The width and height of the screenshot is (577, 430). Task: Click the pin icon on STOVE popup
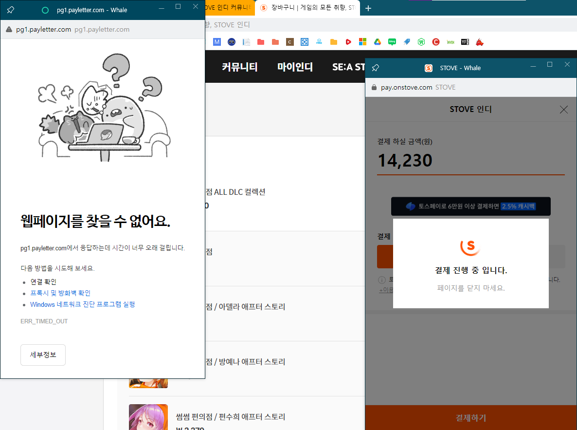(x=375, y=68)
